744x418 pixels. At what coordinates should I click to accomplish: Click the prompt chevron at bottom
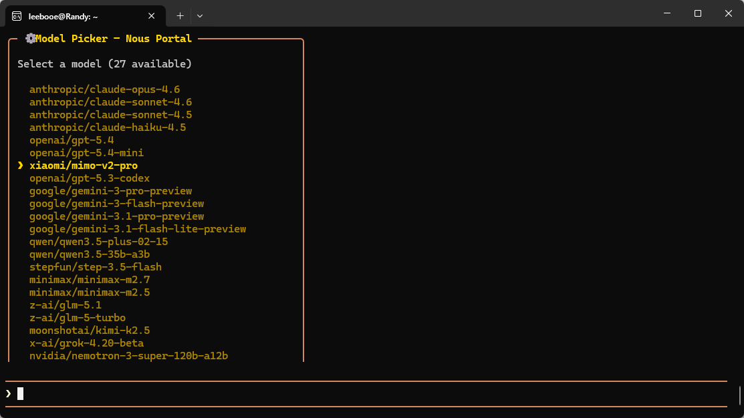tap(9, 394)
